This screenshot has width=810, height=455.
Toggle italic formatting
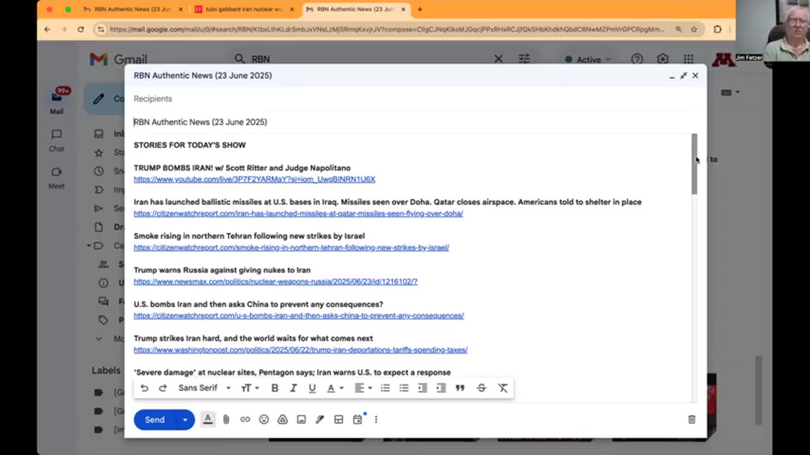(293, 388)
